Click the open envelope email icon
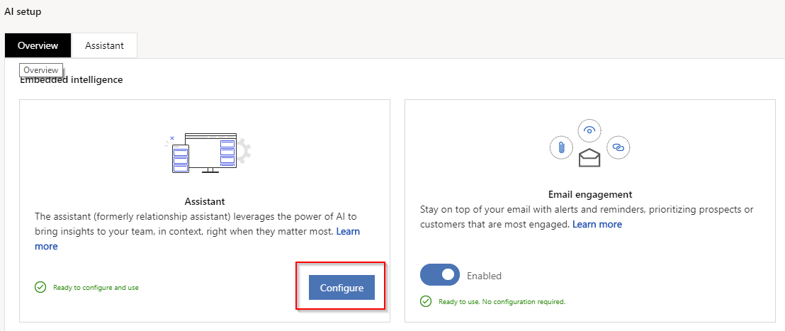Screen dimensions: 785x331 click(589, 157)
